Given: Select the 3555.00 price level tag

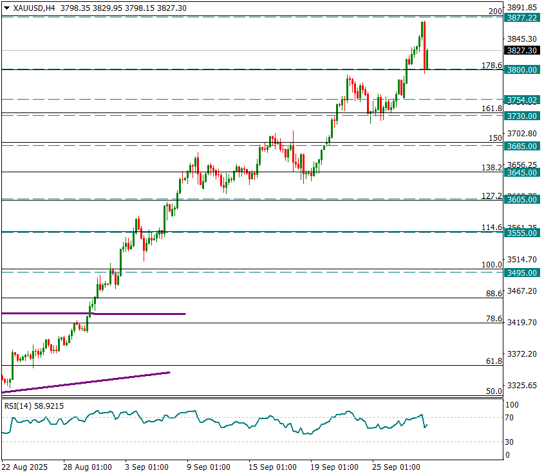Looking at the screenshot, I should point(521,233).
